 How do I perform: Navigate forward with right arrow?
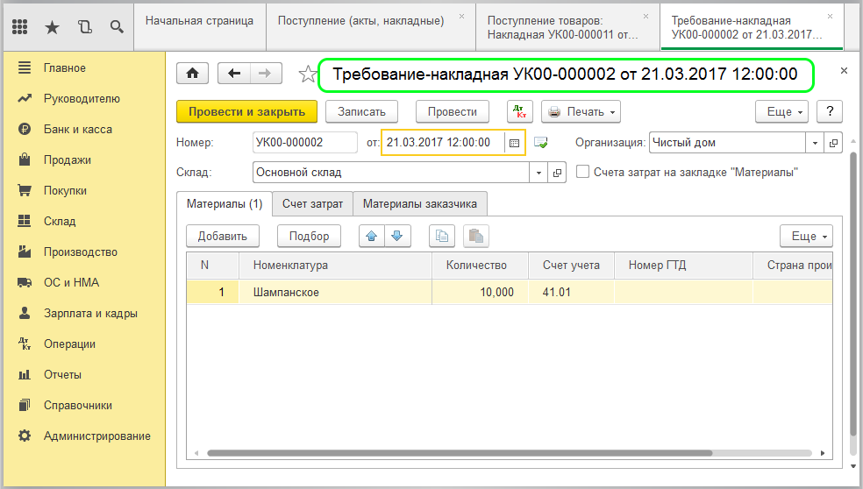(266, 73)
